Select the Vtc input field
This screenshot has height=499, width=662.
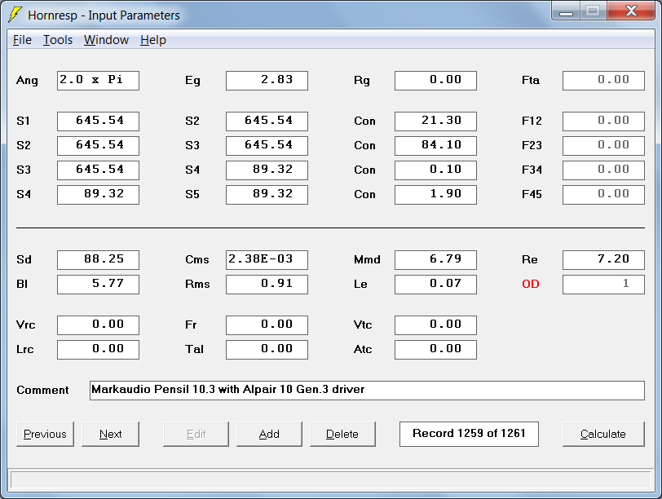coord(435,325)
